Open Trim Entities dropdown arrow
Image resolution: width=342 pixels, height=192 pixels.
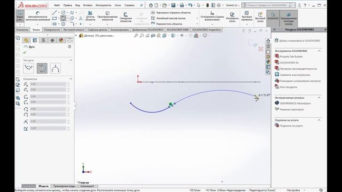click(90, 25)
